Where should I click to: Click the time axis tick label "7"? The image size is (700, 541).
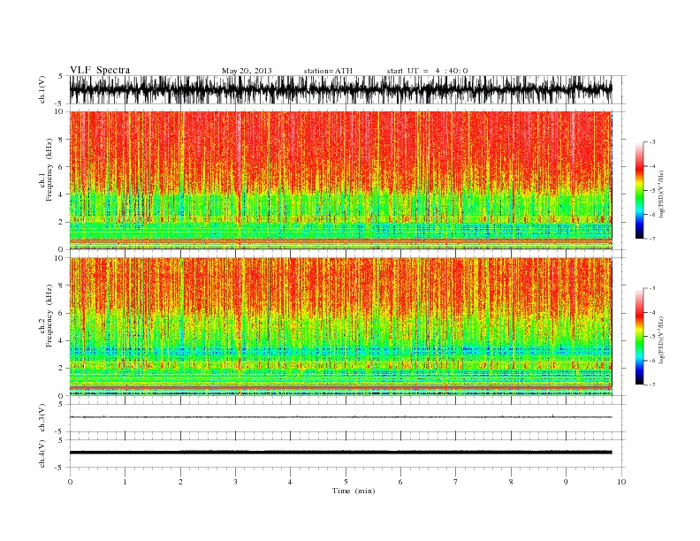click(456, 482)
